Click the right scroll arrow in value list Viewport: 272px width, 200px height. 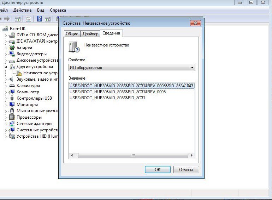pos(191,155)
